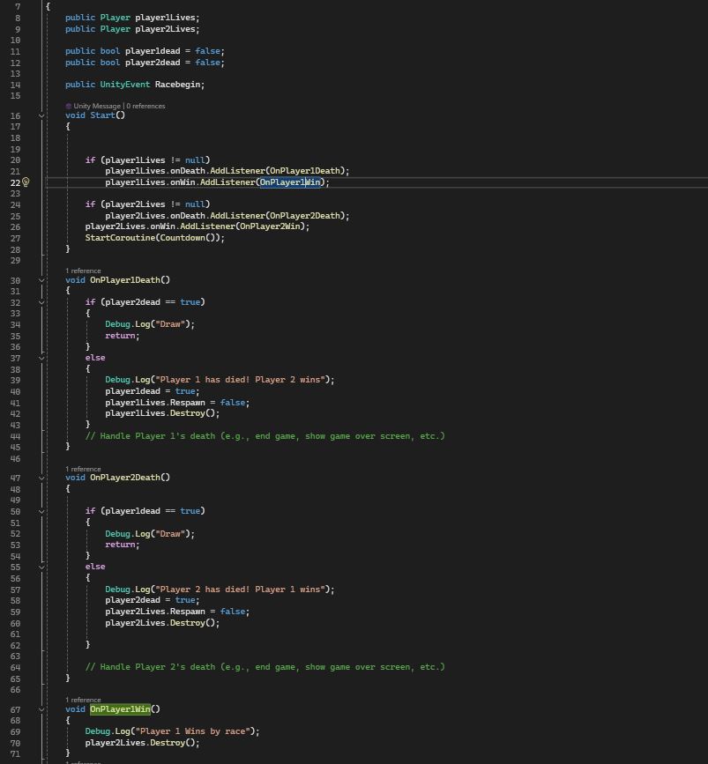The image size is (708, 764).
Task: Open "1 reference" link above OnPlayer2Death
Action: coord(83,469)
